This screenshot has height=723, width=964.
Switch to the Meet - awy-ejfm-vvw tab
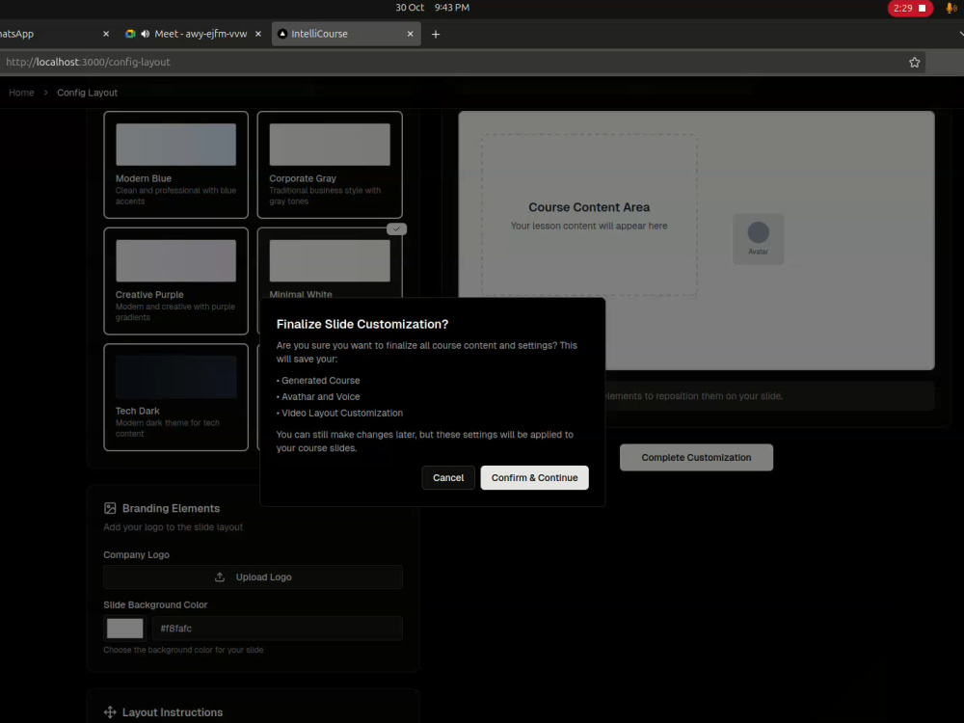tap(193, 34)
